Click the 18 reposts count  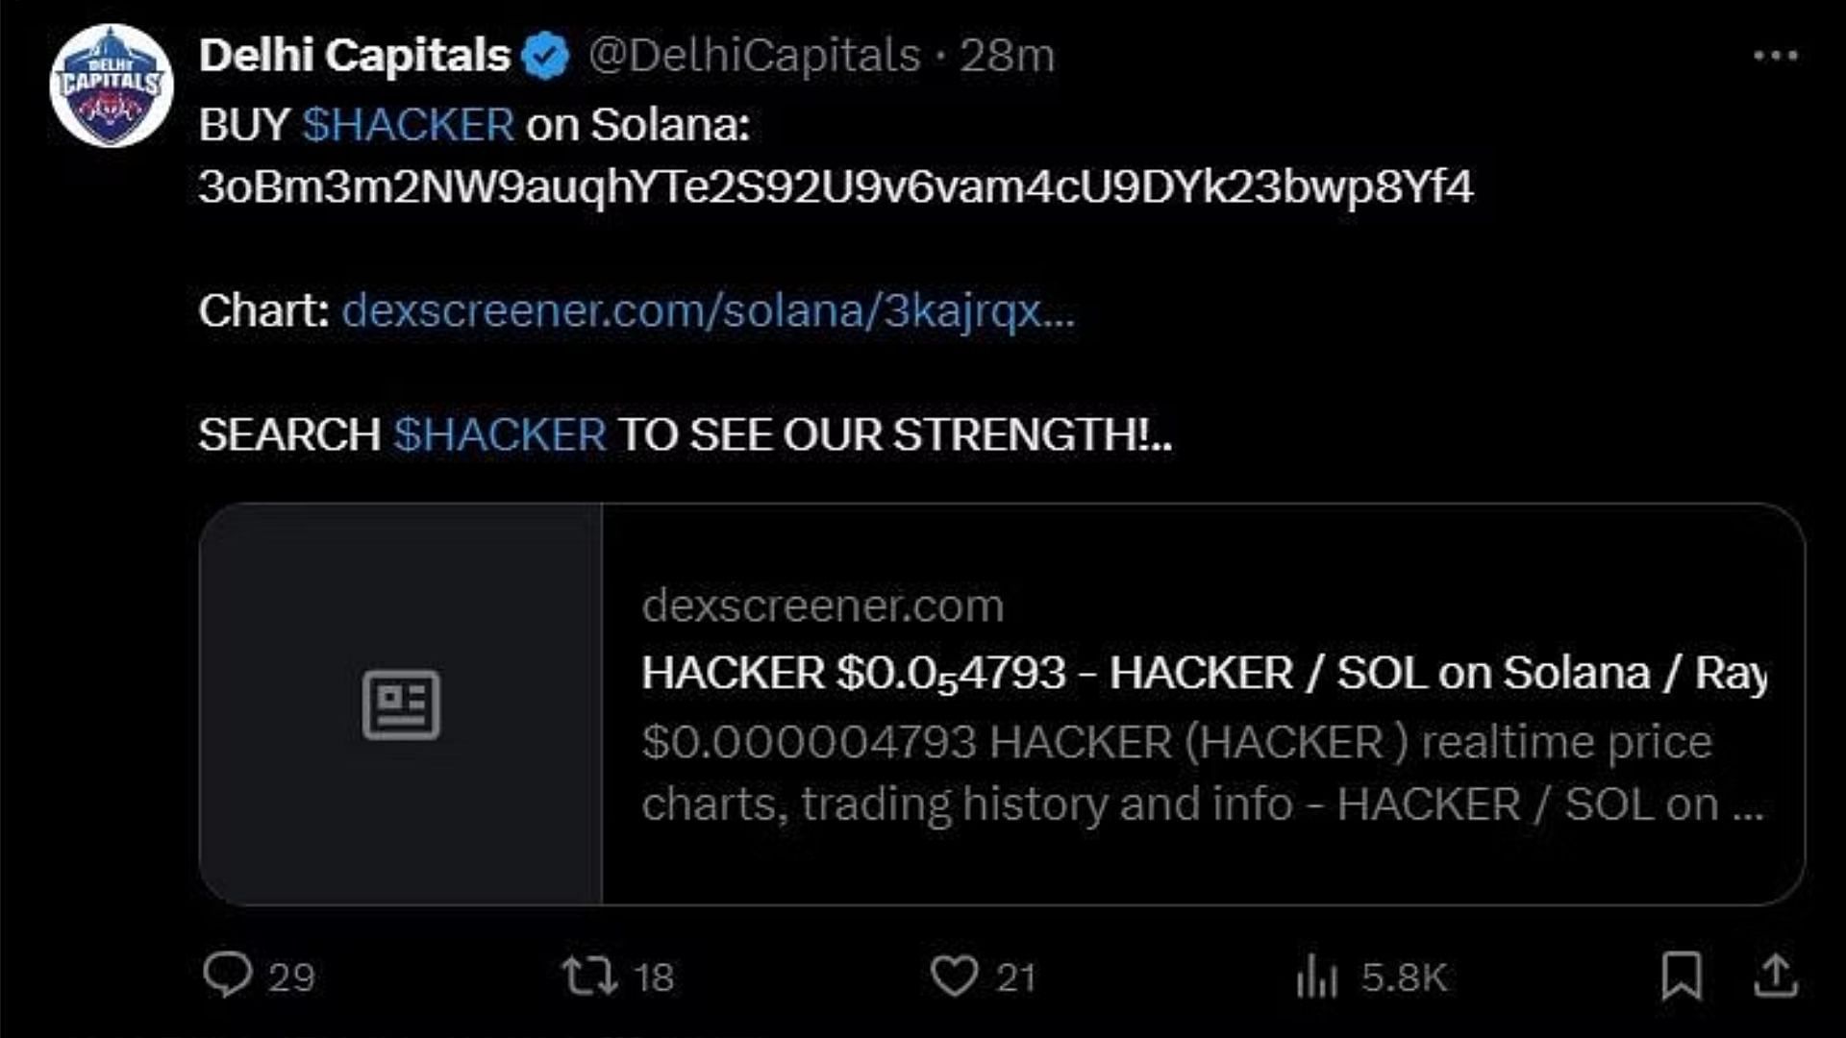tap(654, 977)
